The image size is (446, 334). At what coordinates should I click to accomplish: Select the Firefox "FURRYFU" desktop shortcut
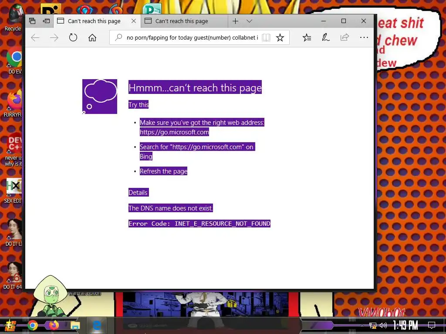click(x=14, y=104)
